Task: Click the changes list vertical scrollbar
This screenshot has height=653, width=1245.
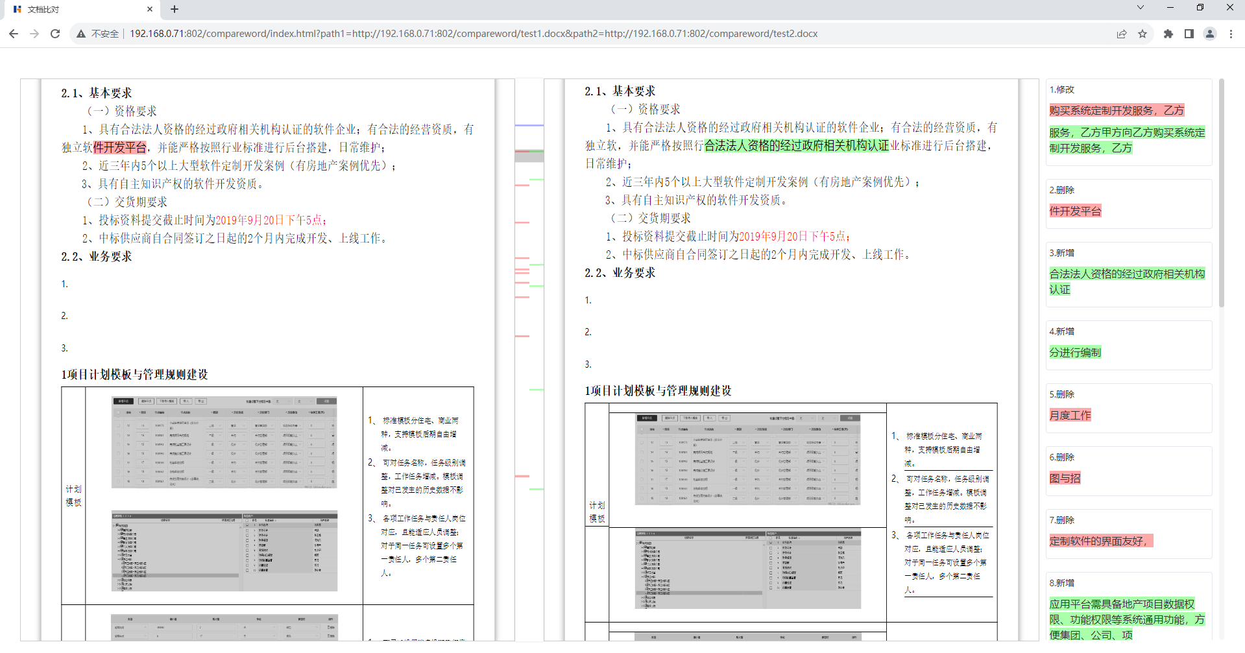Action: coord(1222,193)
